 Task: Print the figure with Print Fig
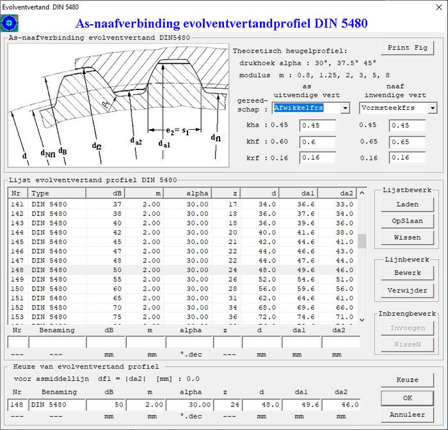408,48
